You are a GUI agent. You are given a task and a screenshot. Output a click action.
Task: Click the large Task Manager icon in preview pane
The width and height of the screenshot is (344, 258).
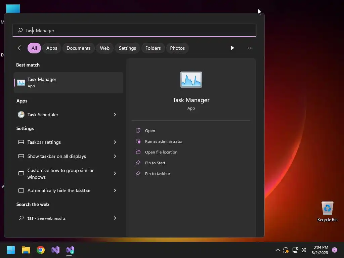pyautogui.click(x=191, y=79)
